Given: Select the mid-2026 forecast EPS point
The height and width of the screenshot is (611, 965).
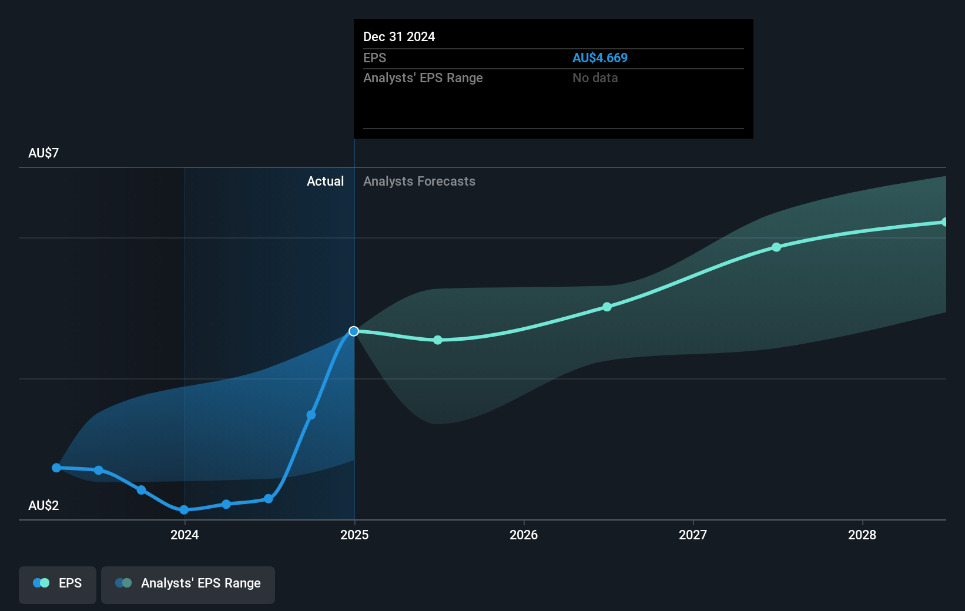Looking at the screenshot, I should [607, 307].
